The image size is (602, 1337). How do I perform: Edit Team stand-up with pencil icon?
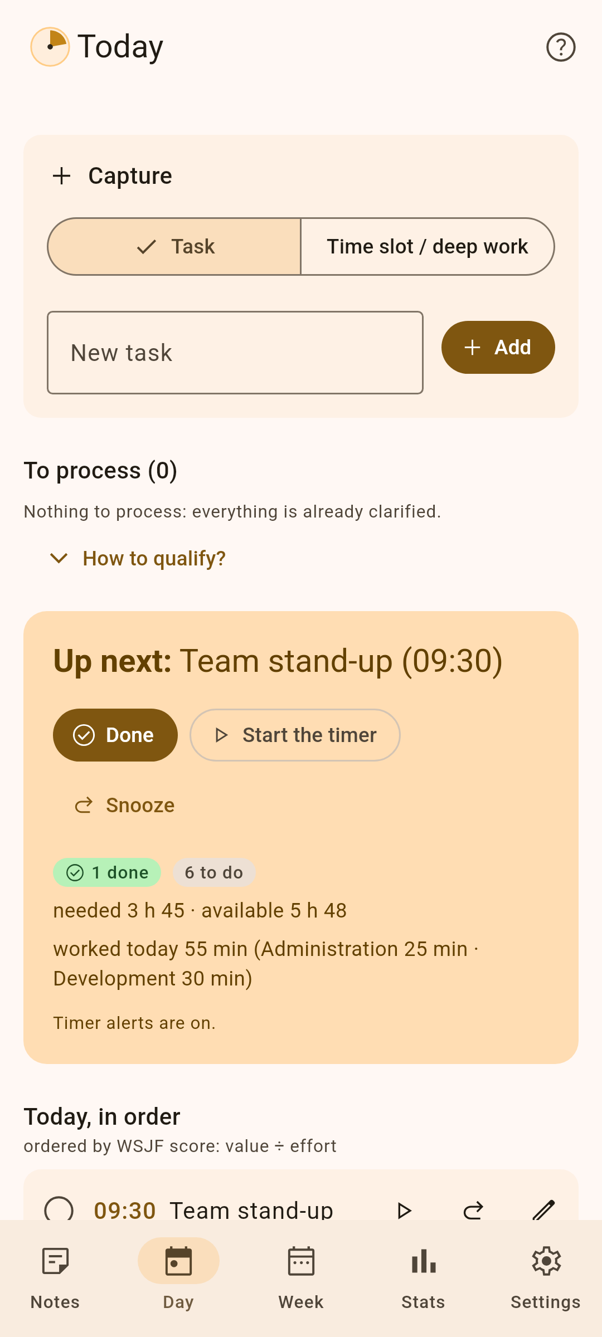pyautogui.click(x=543, y=1210)
